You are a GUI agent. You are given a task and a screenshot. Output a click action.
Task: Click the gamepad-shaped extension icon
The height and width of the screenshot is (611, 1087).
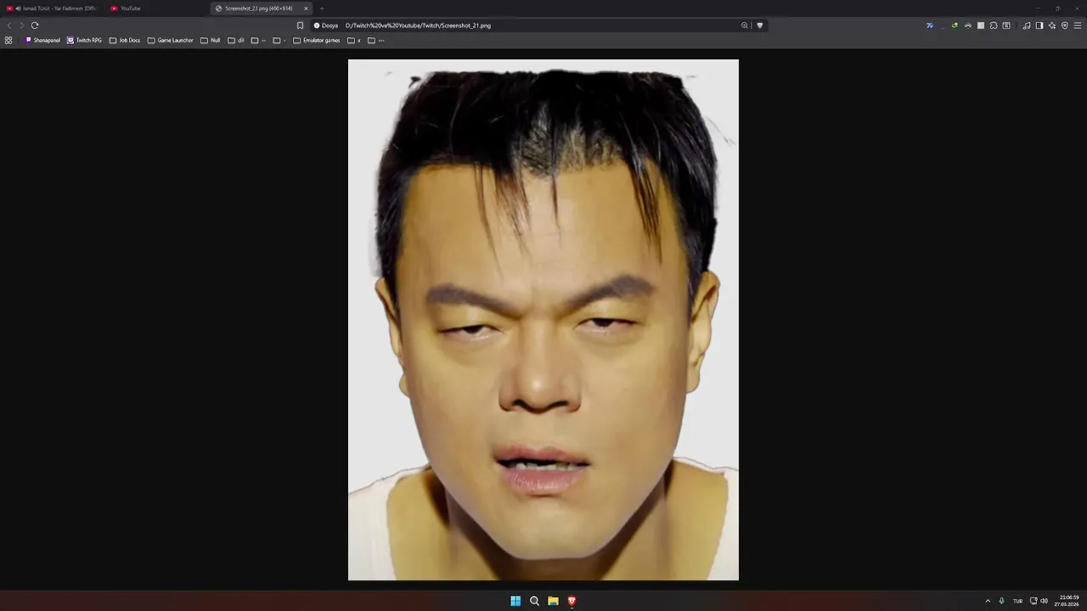coord(968,25)
